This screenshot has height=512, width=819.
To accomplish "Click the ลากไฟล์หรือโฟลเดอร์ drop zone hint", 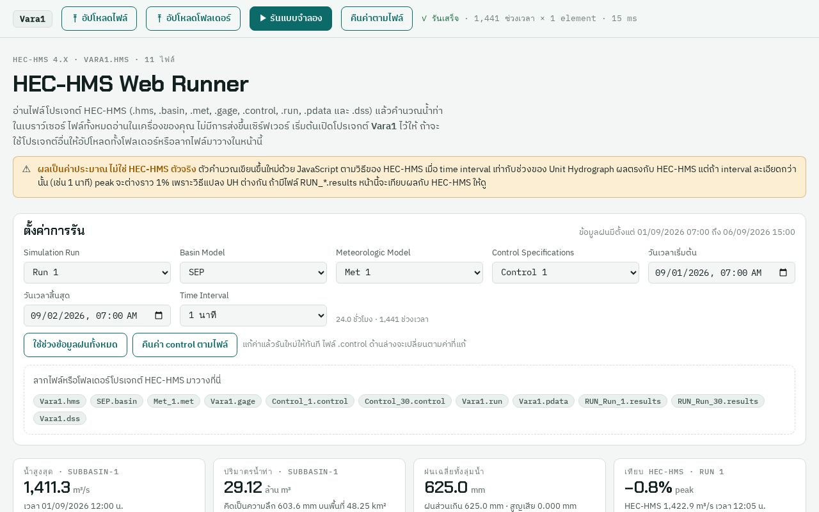I will point(127,380).
